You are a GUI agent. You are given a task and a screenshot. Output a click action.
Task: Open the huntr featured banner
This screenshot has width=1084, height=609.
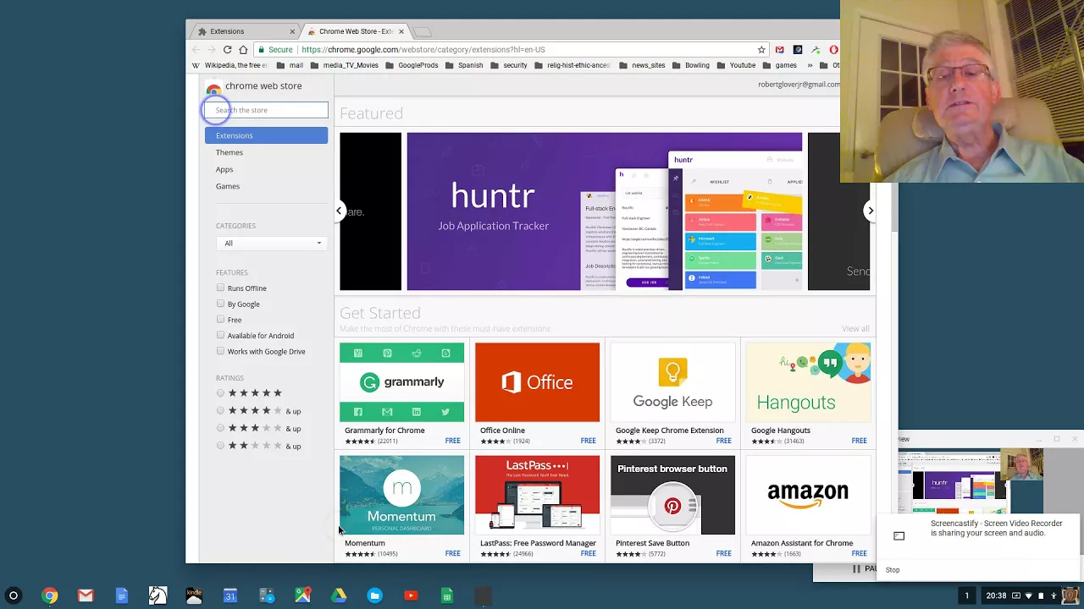tap(604, 211)
